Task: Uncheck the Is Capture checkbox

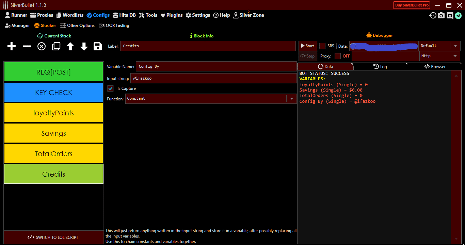Action: coord(110,88)
